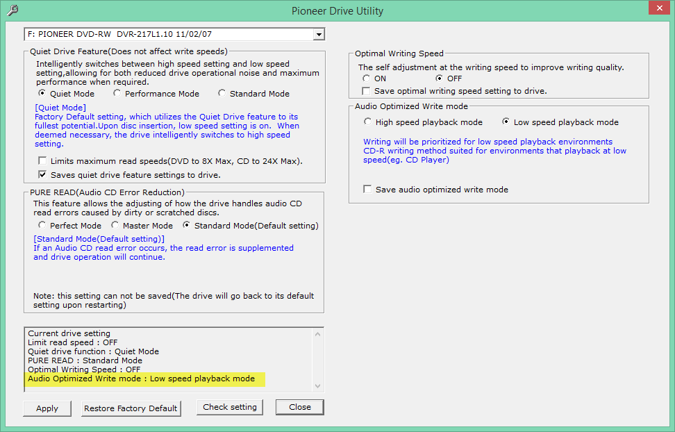675x432 pixels.
Task: Click Restore Factory Default button
Action: [131, 408]
